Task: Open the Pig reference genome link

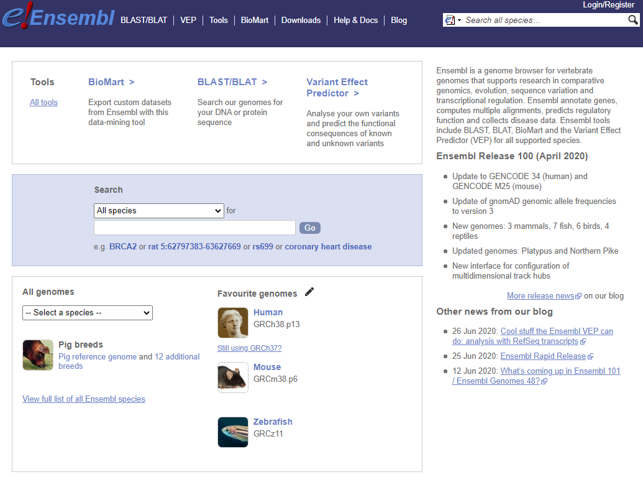Action: coord(98,357)
